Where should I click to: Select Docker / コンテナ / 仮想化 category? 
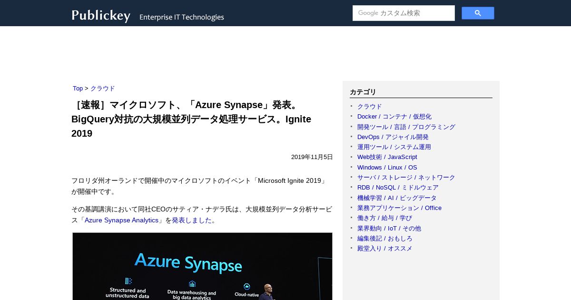pyautogui.click(x=394, y=117)
